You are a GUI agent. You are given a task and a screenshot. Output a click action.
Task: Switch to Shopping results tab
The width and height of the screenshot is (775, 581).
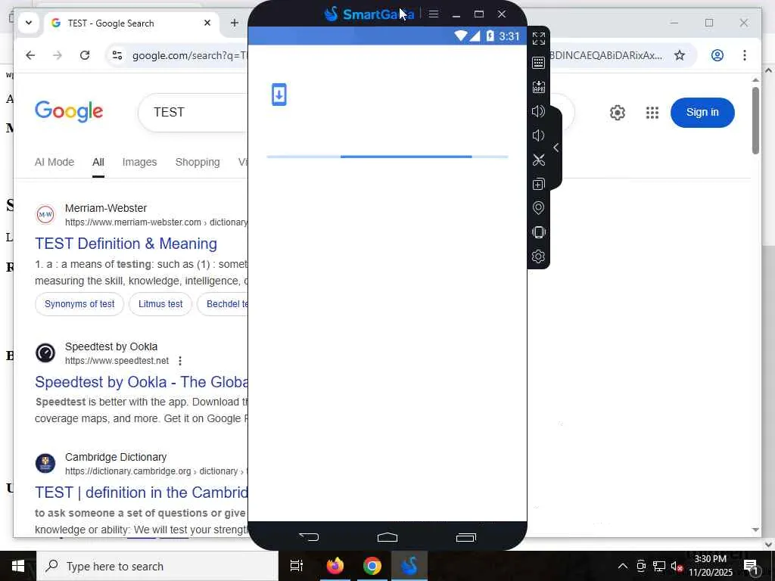coord(198,162)
